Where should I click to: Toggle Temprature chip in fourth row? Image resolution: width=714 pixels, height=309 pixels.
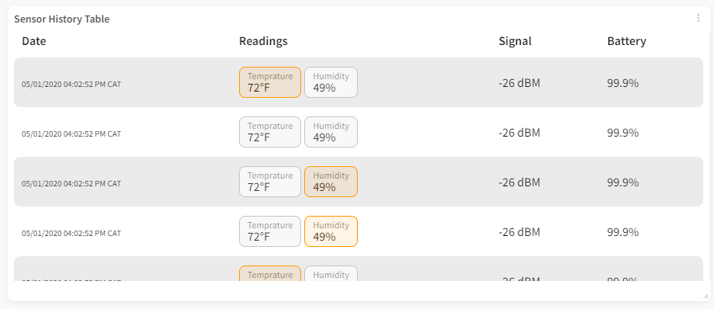[270, 231]
